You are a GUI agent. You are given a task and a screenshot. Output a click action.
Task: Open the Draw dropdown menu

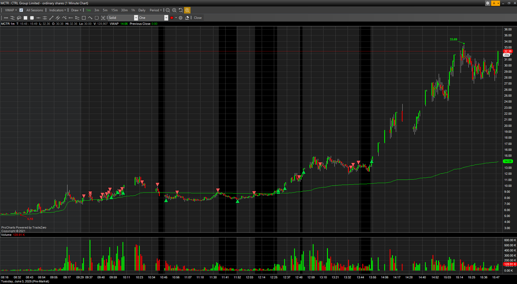coord(76,10)
